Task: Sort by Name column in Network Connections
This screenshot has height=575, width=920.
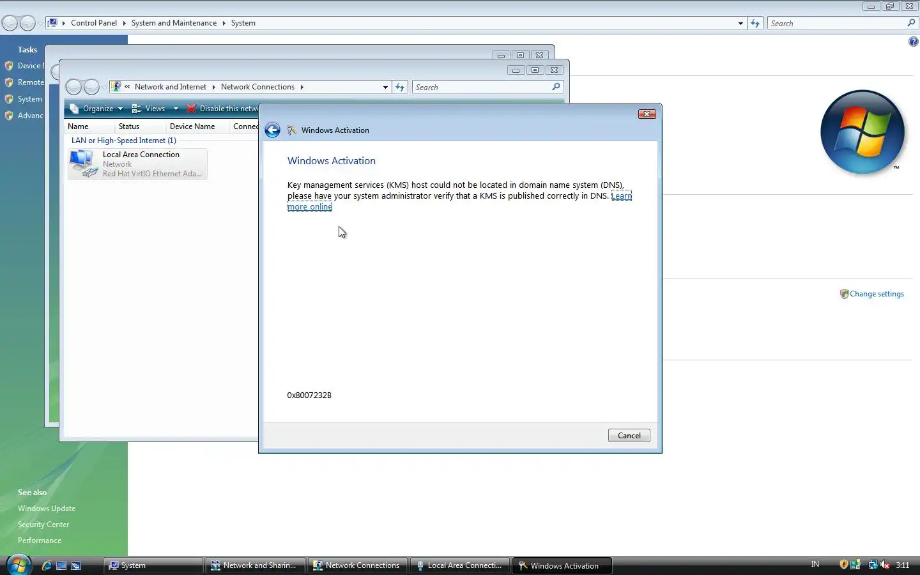Action: click(x=78, y=126)
